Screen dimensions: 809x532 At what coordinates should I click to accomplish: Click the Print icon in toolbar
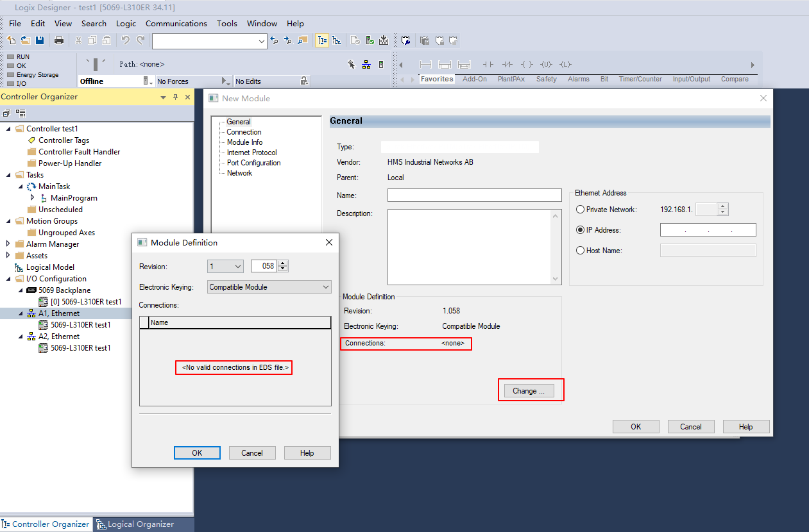click(59, 40)
